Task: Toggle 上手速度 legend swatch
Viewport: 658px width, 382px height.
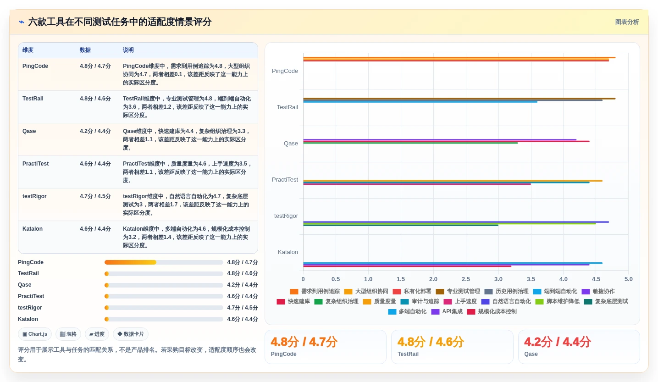Action: click(448, 302)
